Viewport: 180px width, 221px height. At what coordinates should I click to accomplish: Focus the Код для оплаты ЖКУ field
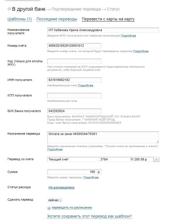coord(74,61)
